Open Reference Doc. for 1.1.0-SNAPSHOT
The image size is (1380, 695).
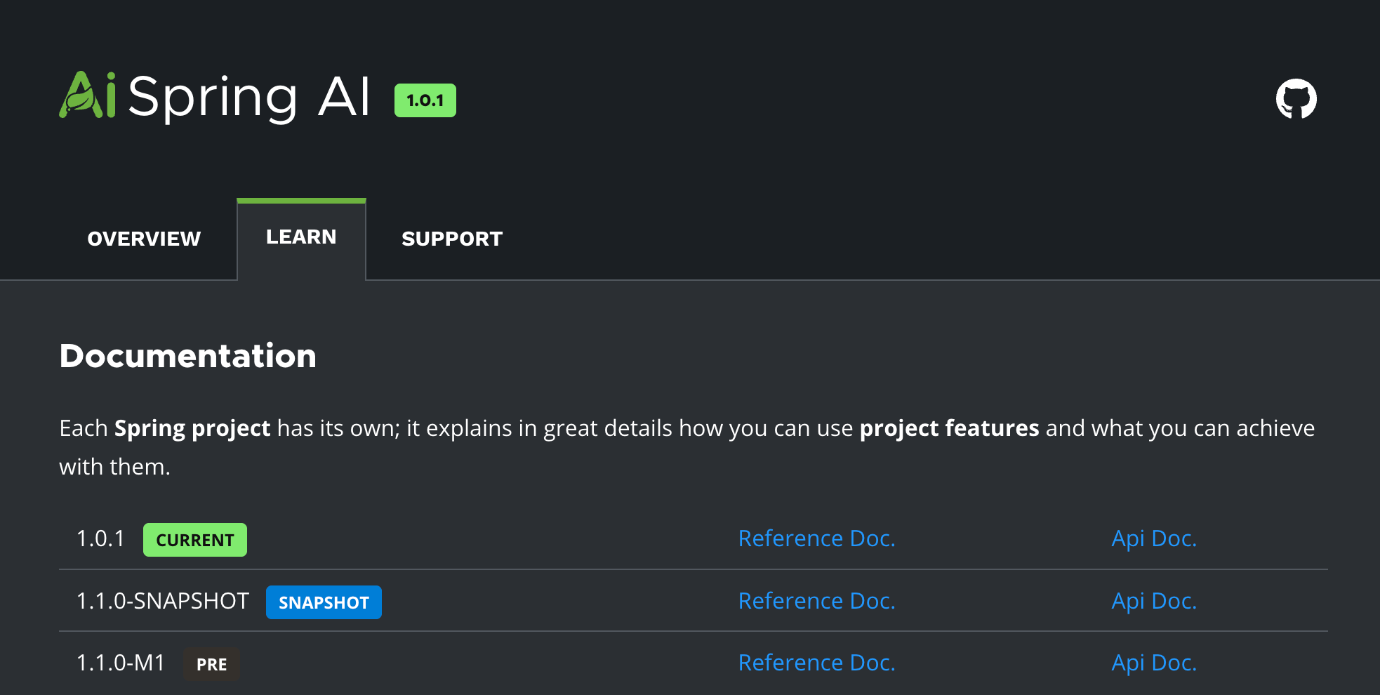coord(817,601)
